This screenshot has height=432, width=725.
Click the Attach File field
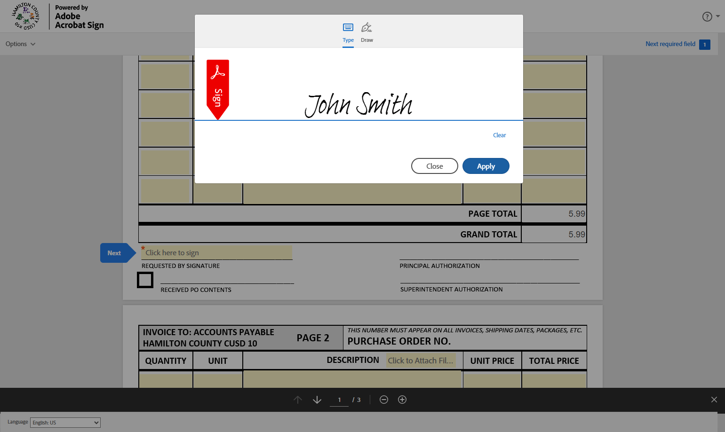point(421,361)
